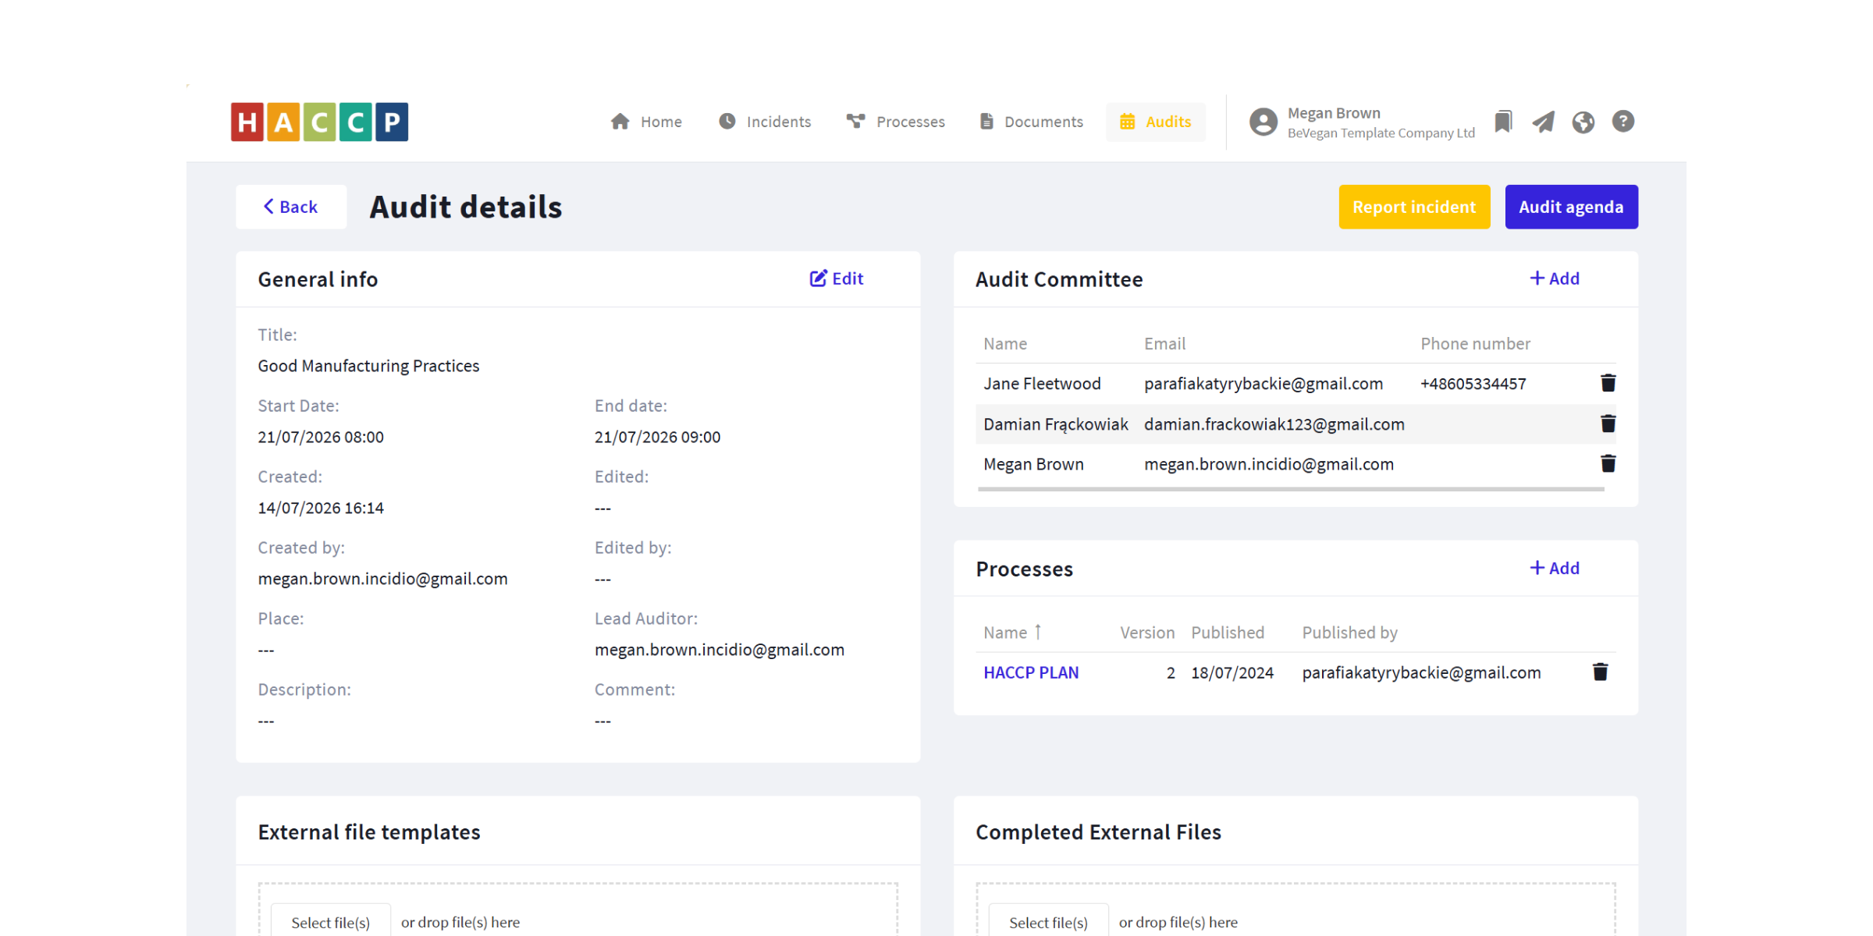Click the Version column header

[x=1147, y=633]
